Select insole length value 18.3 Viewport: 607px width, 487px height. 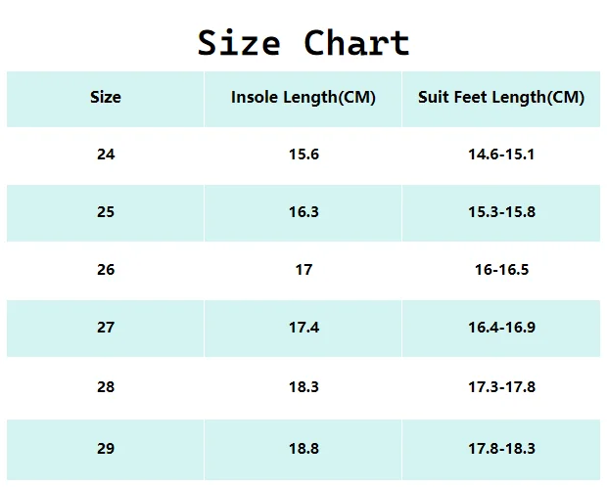click(303, 387)
